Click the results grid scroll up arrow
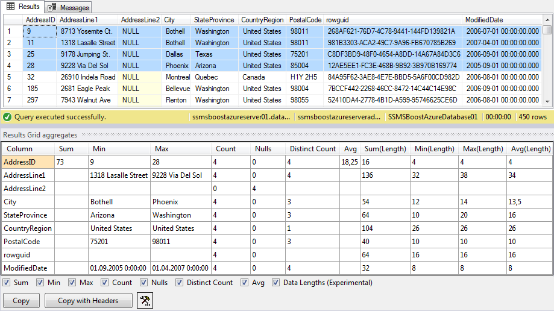The width and height of the screenshot is (554, 311). pyautogui.click(x=547, y=20)
